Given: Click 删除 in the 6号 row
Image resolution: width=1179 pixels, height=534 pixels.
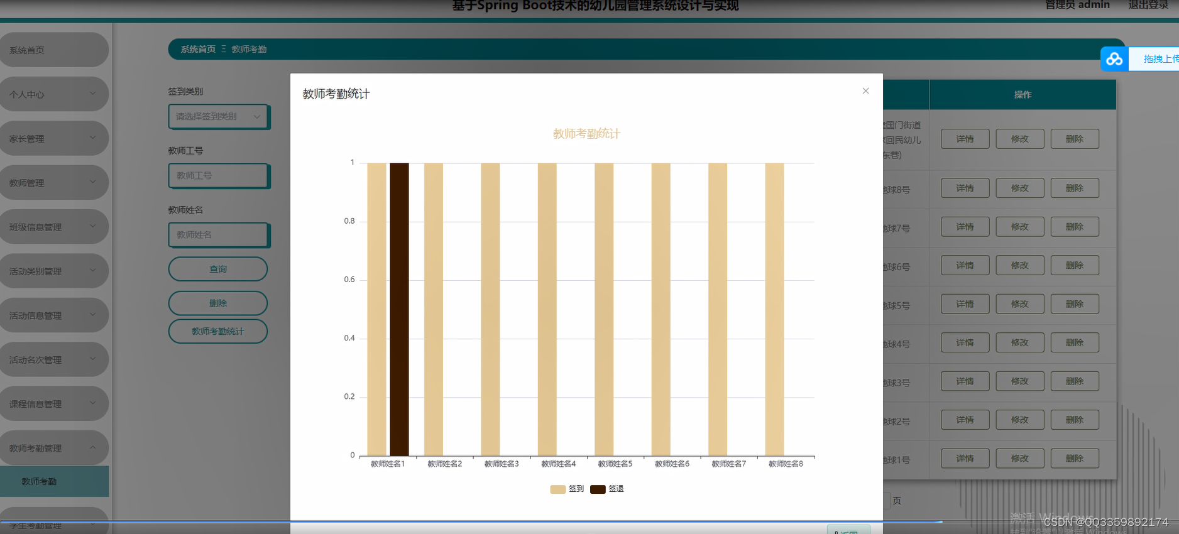Looking at the screenshot, I should 1075,265.
